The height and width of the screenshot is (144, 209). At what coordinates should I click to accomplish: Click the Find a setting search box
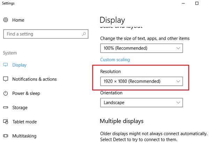[42, 34]
